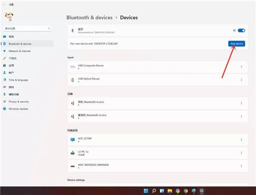
Task: Open the Windows Start menu on the taskbar
Action: pos(146,191)
